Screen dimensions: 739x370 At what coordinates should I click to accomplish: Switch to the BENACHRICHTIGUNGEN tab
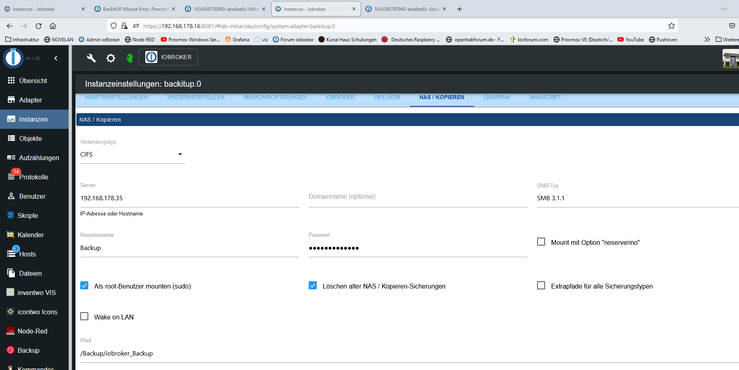(x=275, y=98)
